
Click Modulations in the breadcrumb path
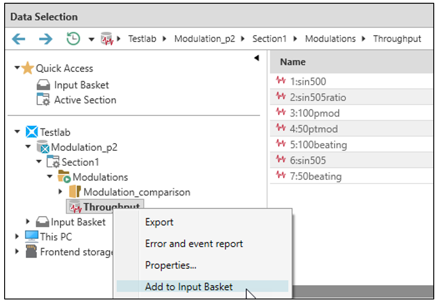330,39
